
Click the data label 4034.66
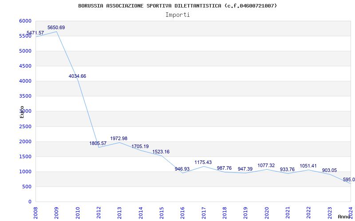77,76
